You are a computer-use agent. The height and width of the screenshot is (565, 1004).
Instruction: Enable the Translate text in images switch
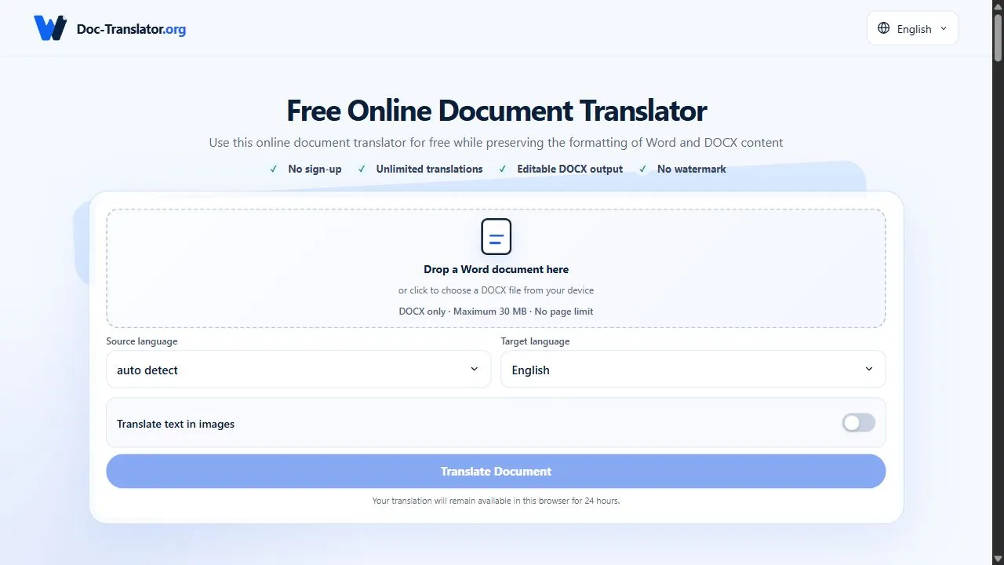coord(858,423)
